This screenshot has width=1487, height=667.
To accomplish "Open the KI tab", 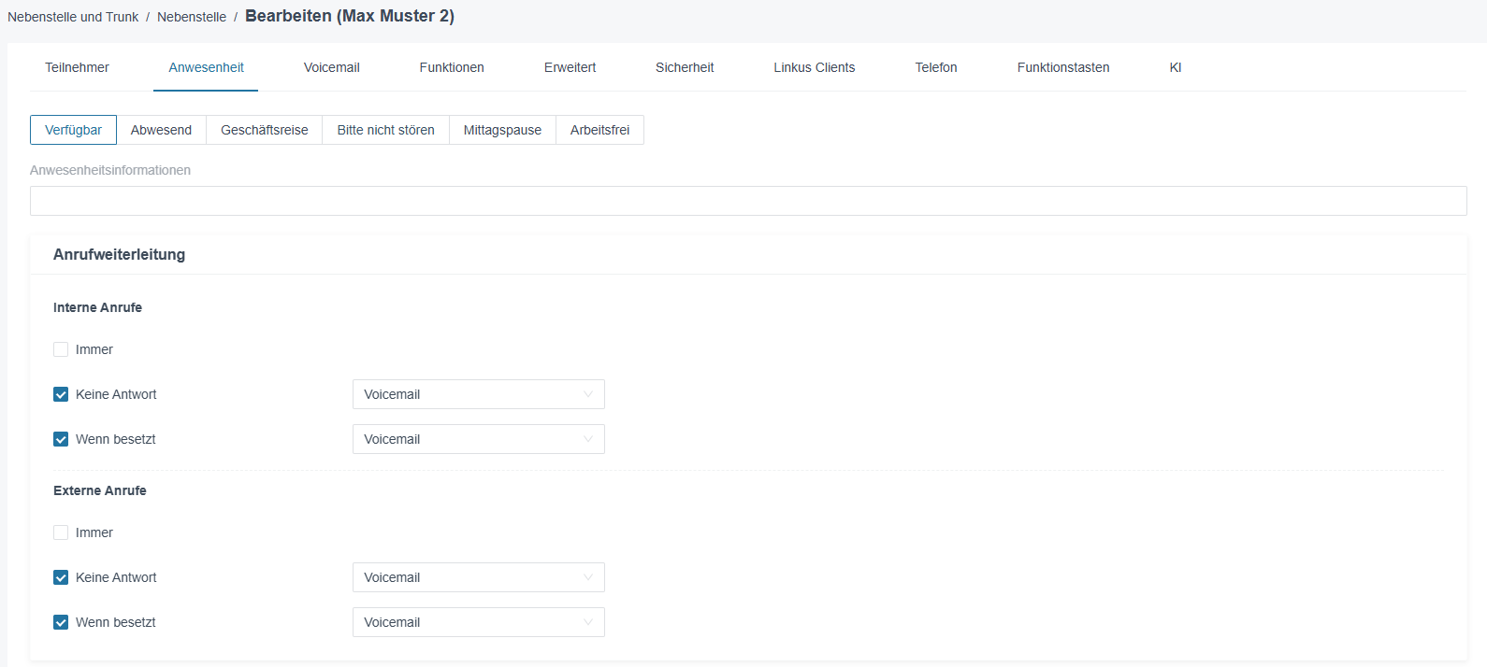I will pos(1176,67).
